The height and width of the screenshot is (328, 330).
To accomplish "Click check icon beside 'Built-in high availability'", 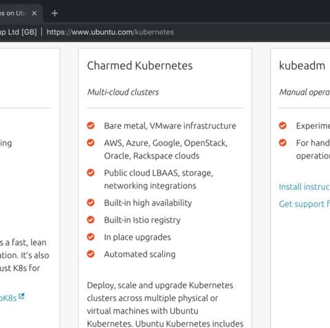I will 91,202.
